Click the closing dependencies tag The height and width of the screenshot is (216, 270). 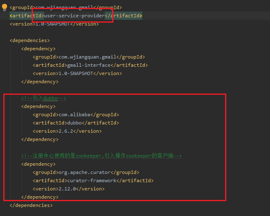tap(31, 205)
